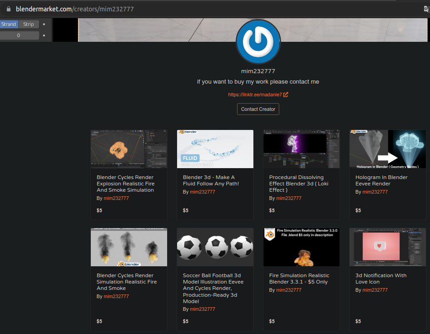Viewport: 430px width, 334px height.
Task: Click the blendermarket.com address bar URL
Action: tap(74, 9)
